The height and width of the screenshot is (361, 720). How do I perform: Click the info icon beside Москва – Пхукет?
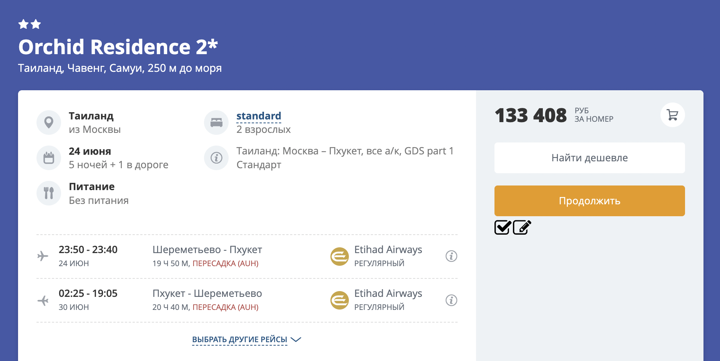216,158
